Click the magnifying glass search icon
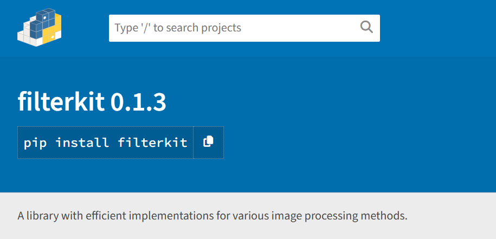496x239 pixels. tap(366, 28)
